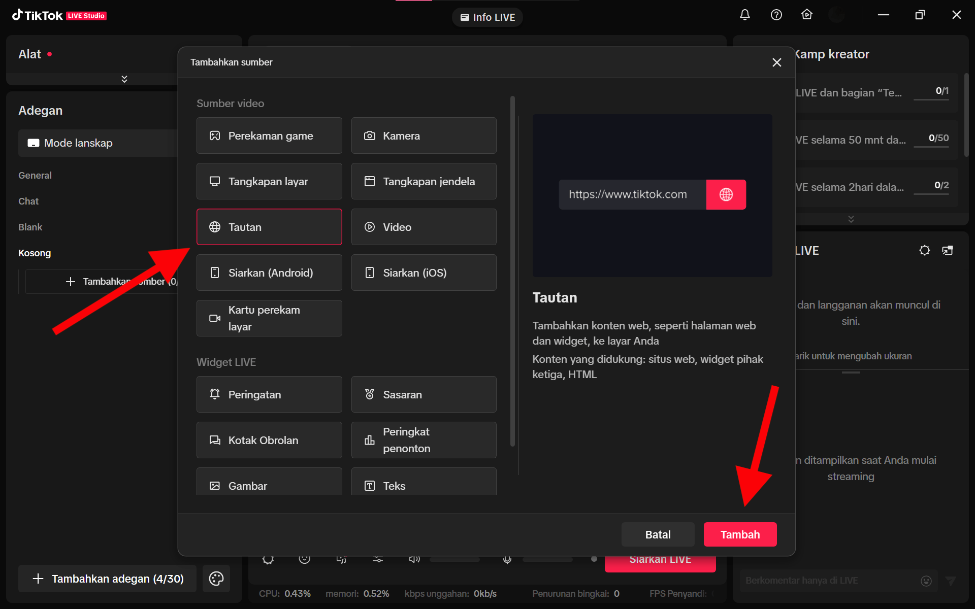The height and width of the screenshot is (609, 975).
Task: Expand the Alat panel chevron
Action: pyautogui.click(x=124, y=79)
